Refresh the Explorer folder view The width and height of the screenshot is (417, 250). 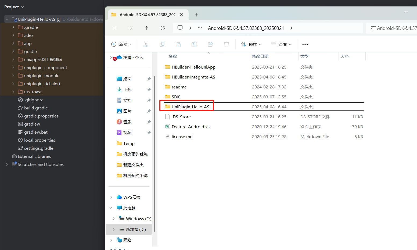(x=163, y=28)
